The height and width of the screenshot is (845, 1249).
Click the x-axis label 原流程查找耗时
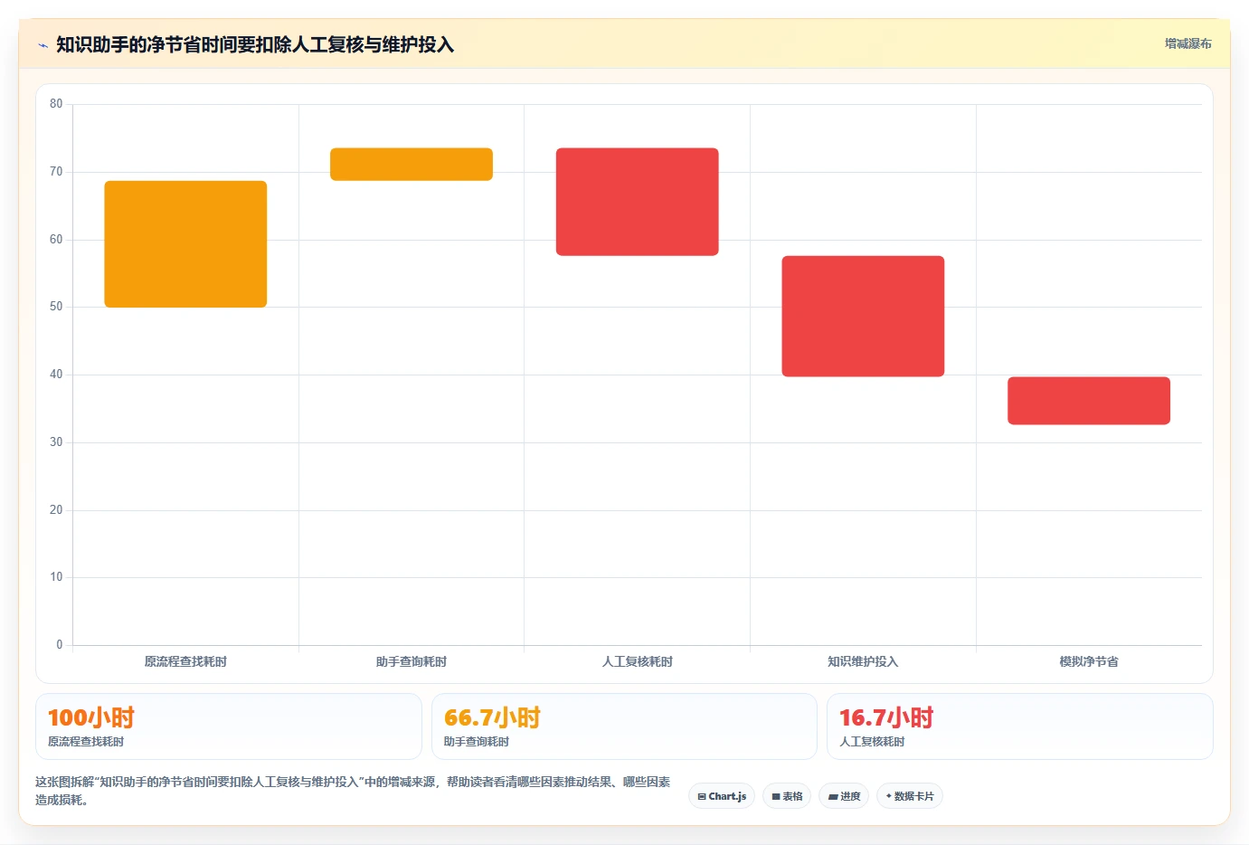click(185, 661)
